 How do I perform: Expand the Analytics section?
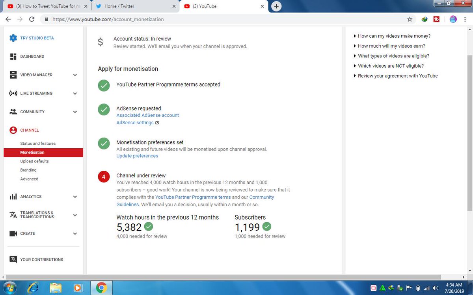coord(75,197)
